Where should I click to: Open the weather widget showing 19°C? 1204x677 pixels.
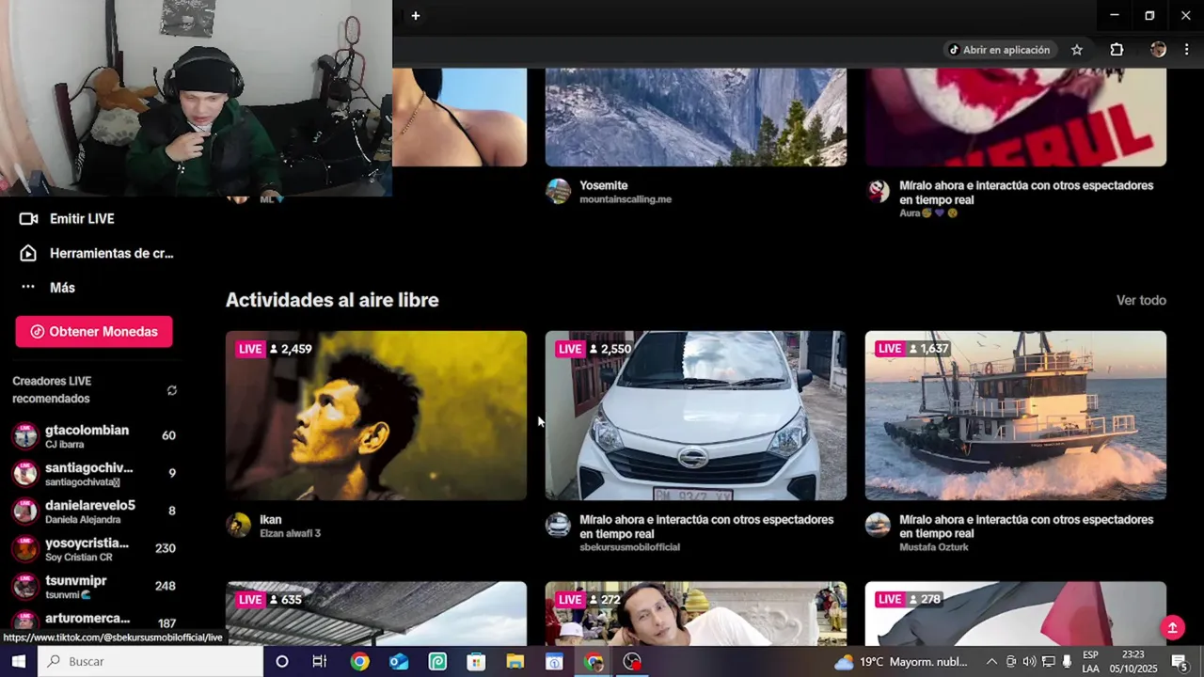tap(902, 662)
